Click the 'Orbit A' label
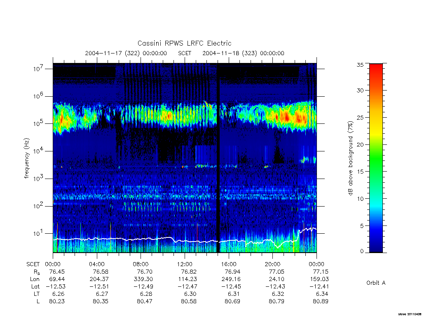422x316 pixels. (376, 283)
